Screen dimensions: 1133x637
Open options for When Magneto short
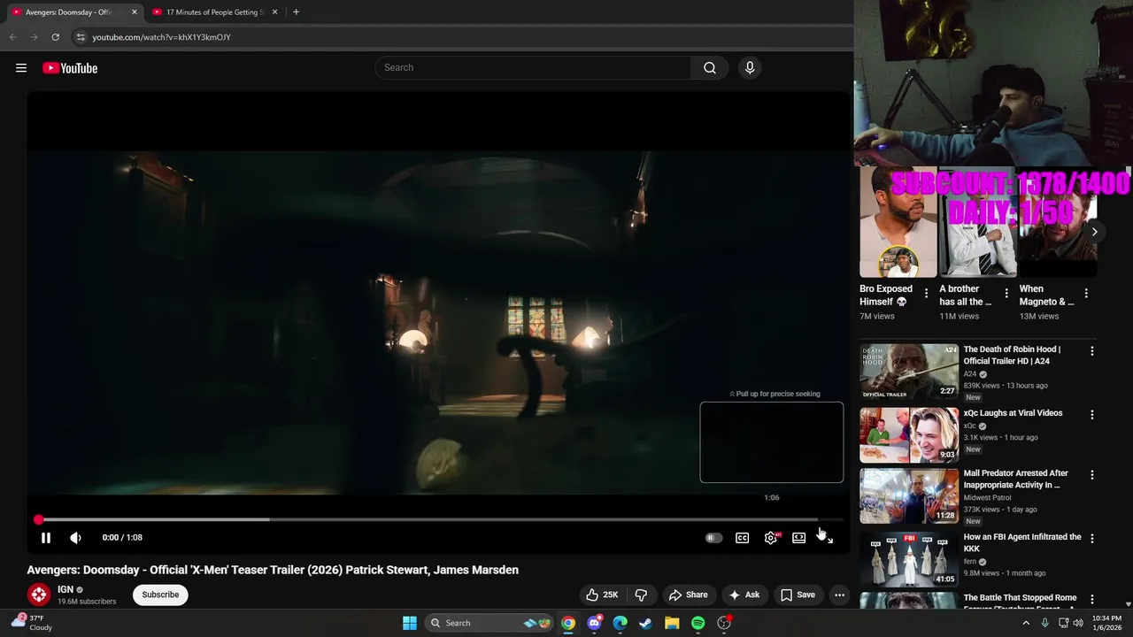pyautogui.click(x=1086, y=294)
